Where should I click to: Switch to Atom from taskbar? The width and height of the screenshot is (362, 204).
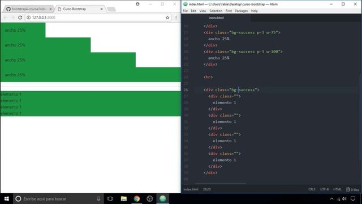(x=162, y=199)
